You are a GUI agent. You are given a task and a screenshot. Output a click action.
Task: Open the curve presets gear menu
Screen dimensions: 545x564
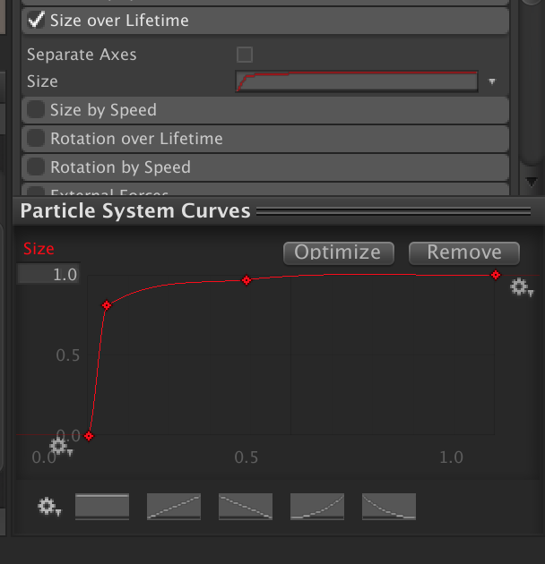tap(49, 507)
